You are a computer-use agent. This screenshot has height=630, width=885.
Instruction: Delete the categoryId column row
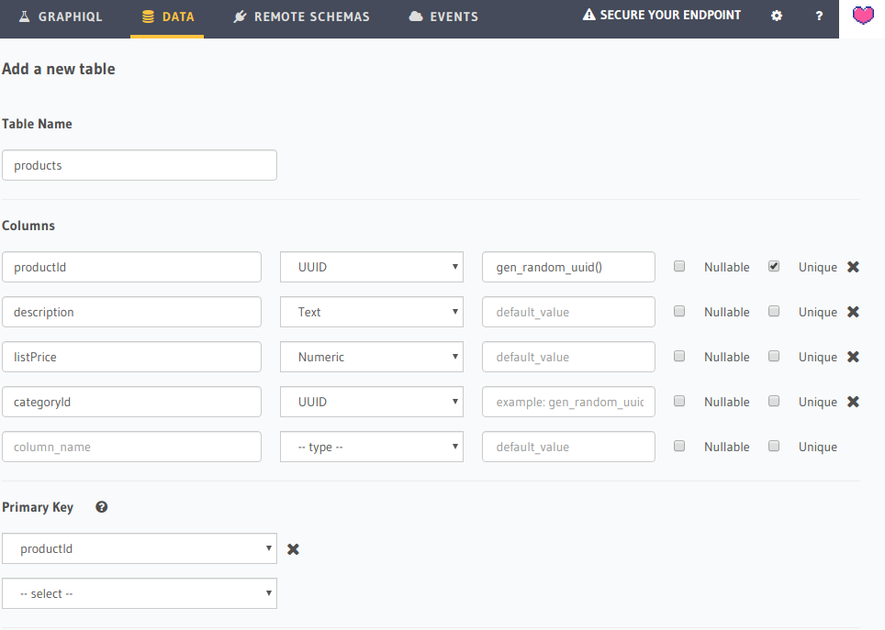tap(853, 402)
